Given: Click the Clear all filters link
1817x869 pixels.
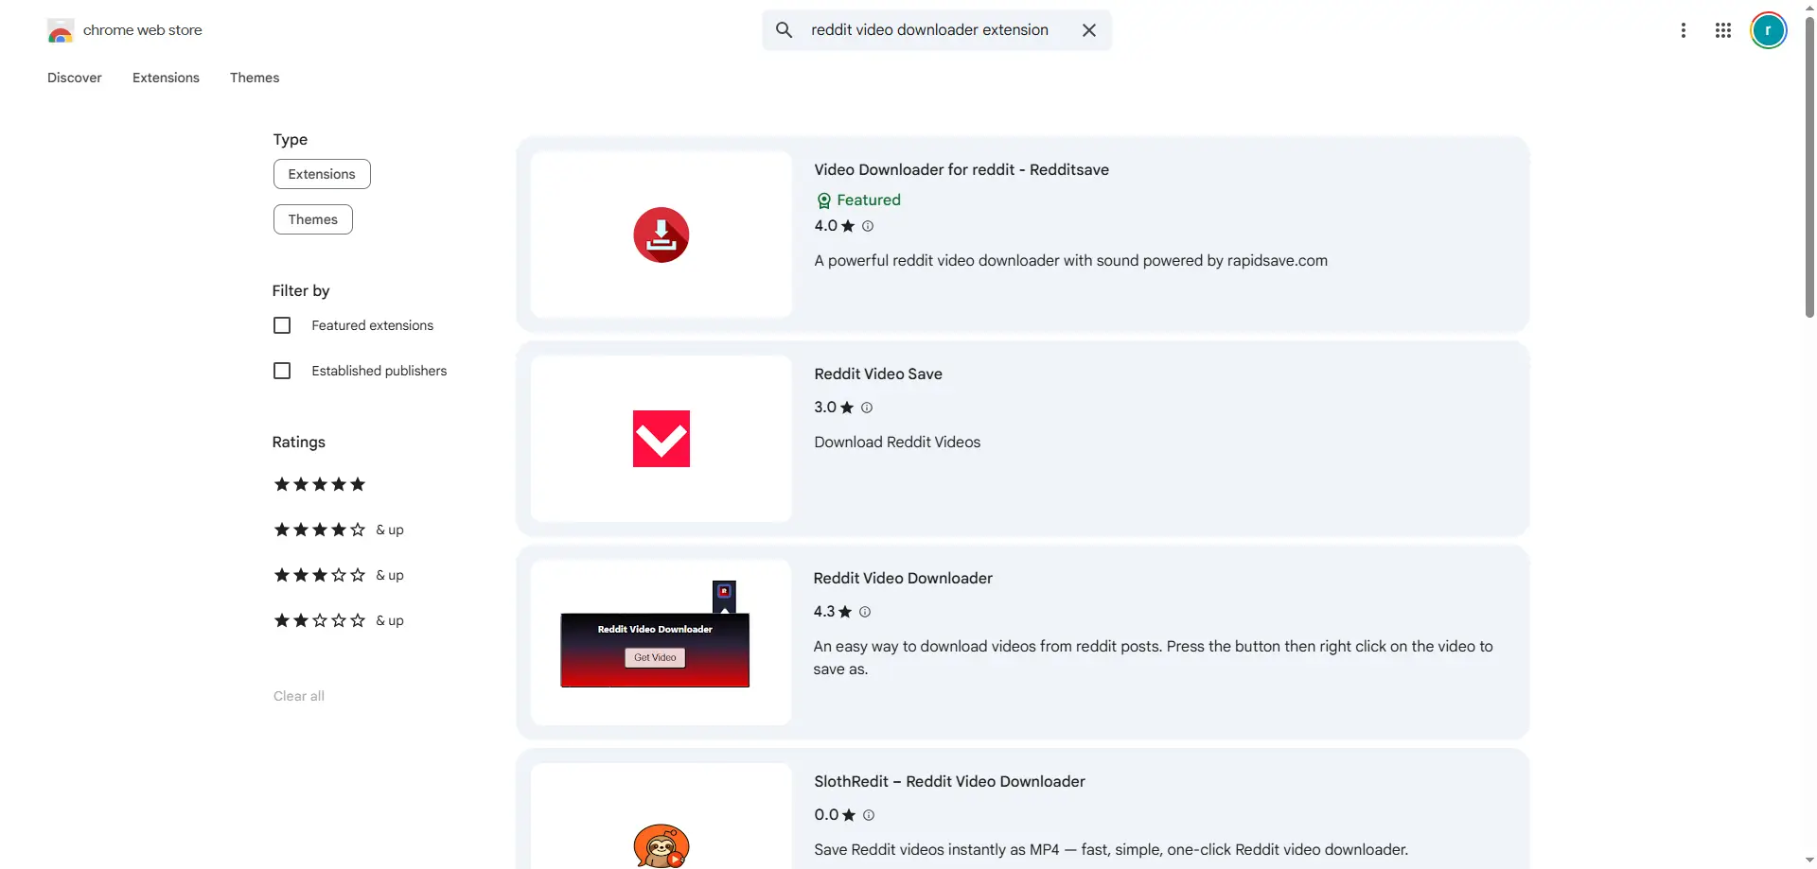Looking at the screenshot, I should click(x=298, y=696).
